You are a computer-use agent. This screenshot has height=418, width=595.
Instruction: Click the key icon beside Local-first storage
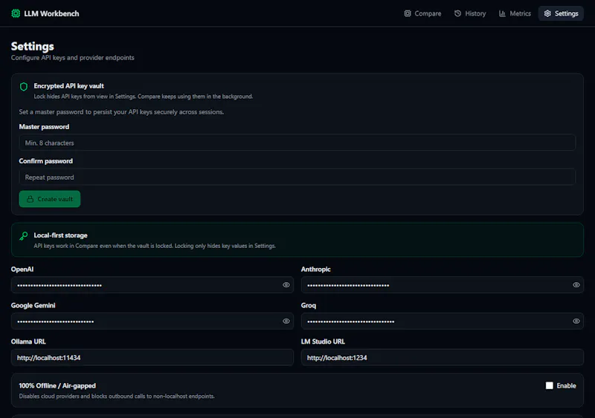coord(24,236)
